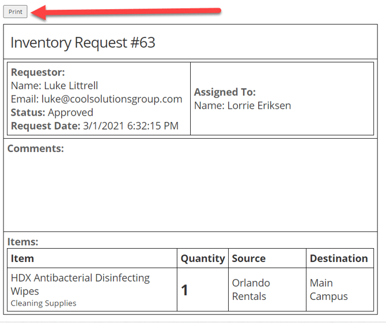Select requestor name Luke Littrell
The image size is (386, 323).
coord(71,86)
